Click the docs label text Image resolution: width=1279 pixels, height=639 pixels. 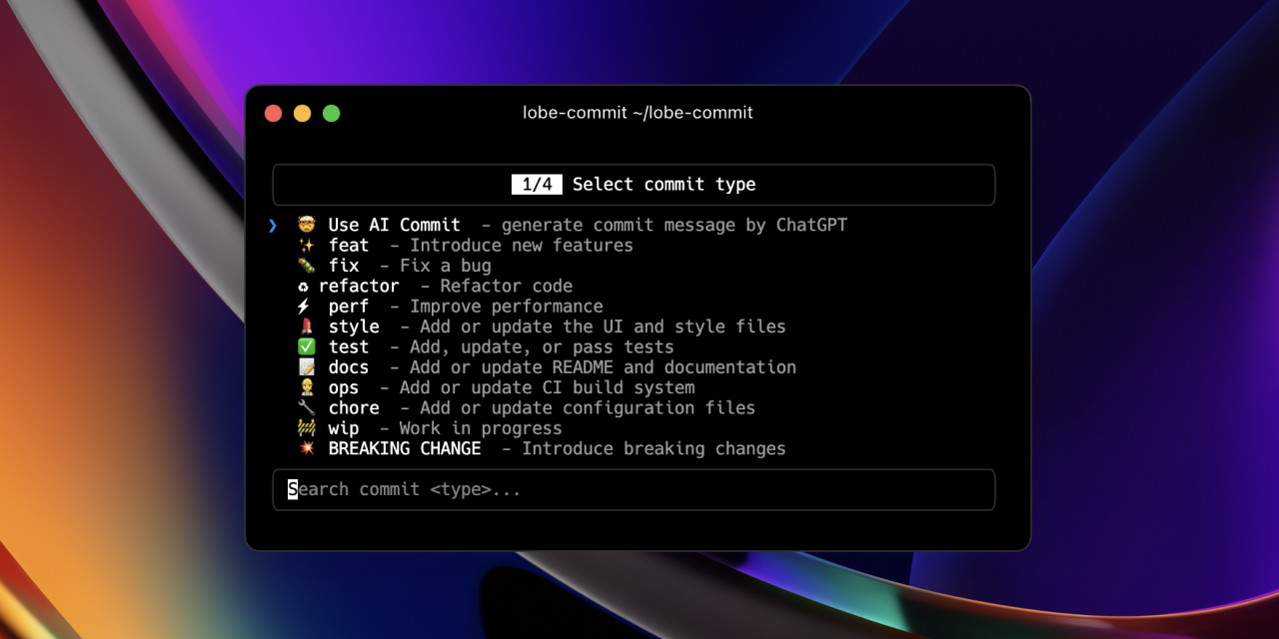(x=349, y=367)
